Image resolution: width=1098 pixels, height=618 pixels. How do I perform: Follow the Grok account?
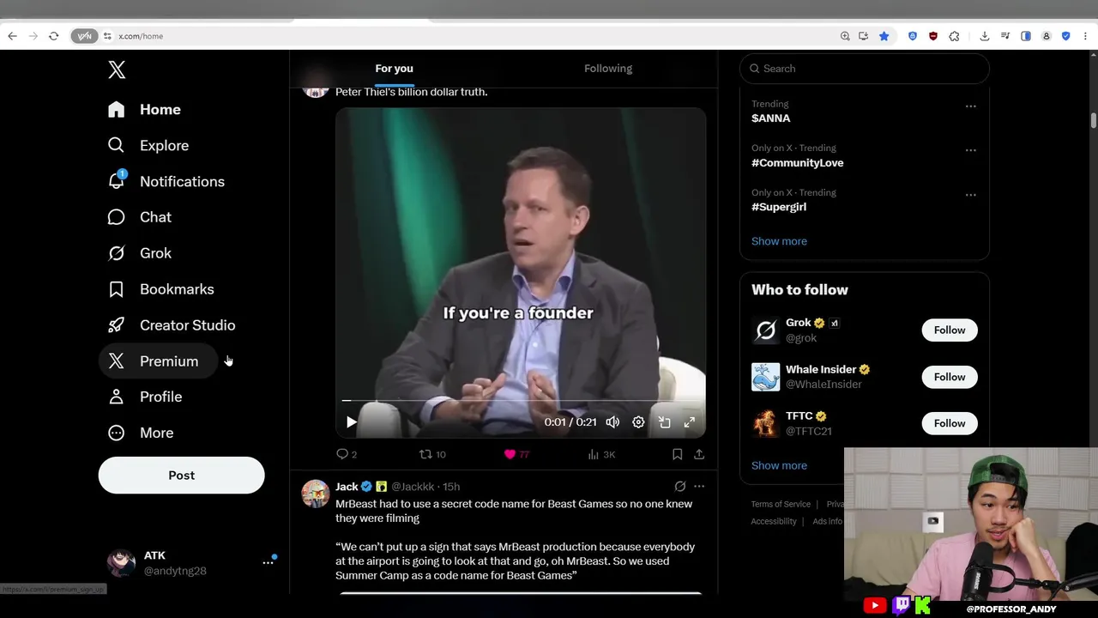[950, 330]
